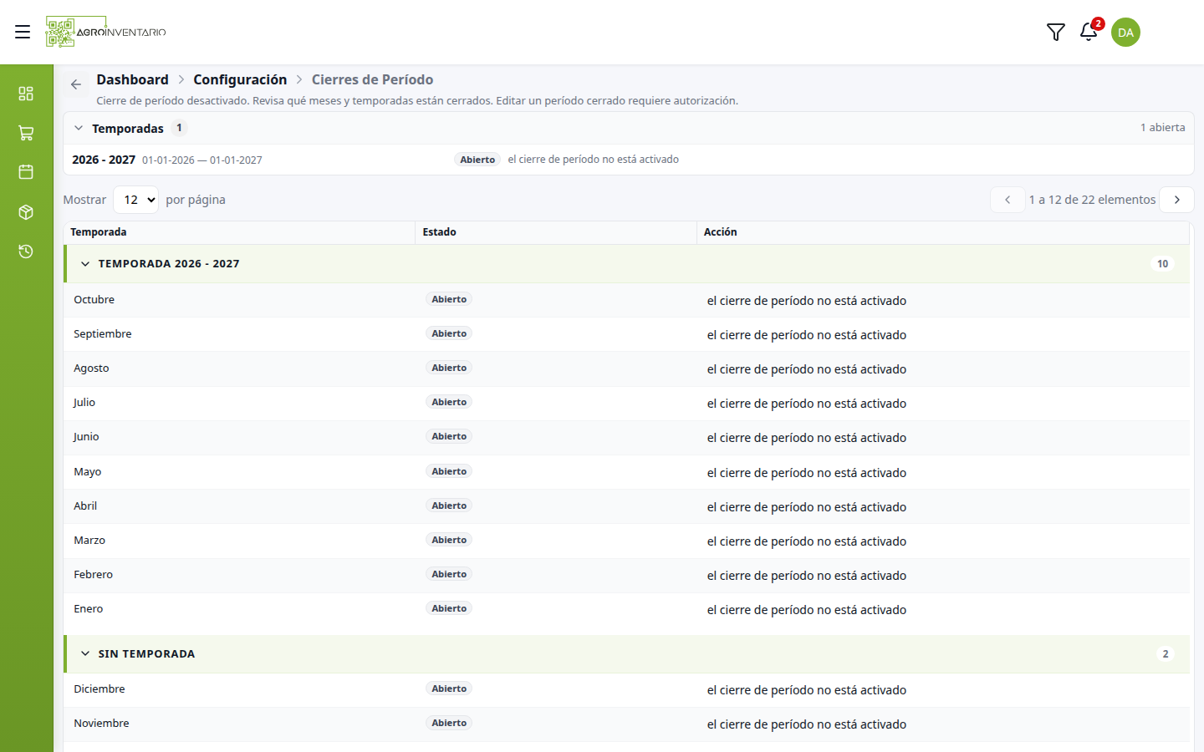
Task: Select the Enero row
Action: [626, 609]
